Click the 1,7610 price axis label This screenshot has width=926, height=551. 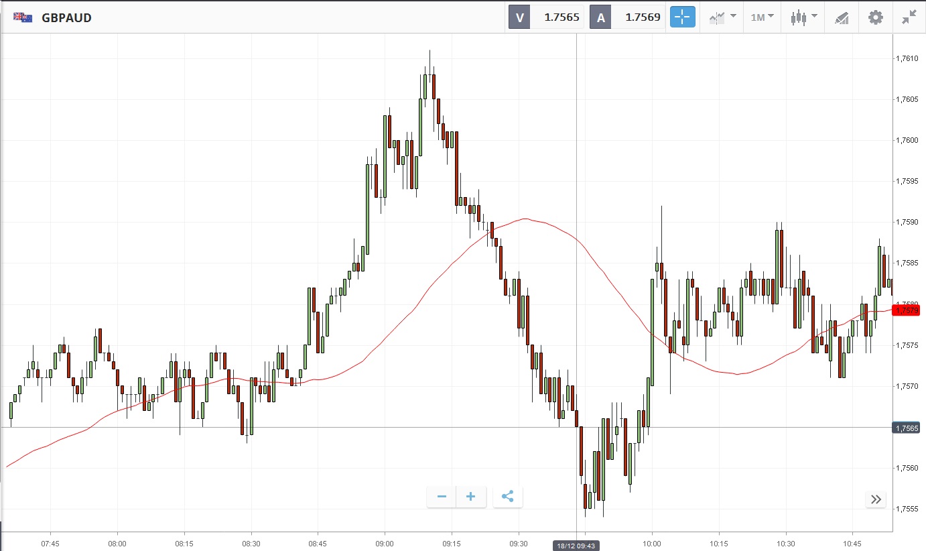pos(907,58)
